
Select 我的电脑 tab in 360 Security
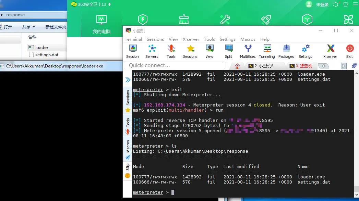point(101,24)
